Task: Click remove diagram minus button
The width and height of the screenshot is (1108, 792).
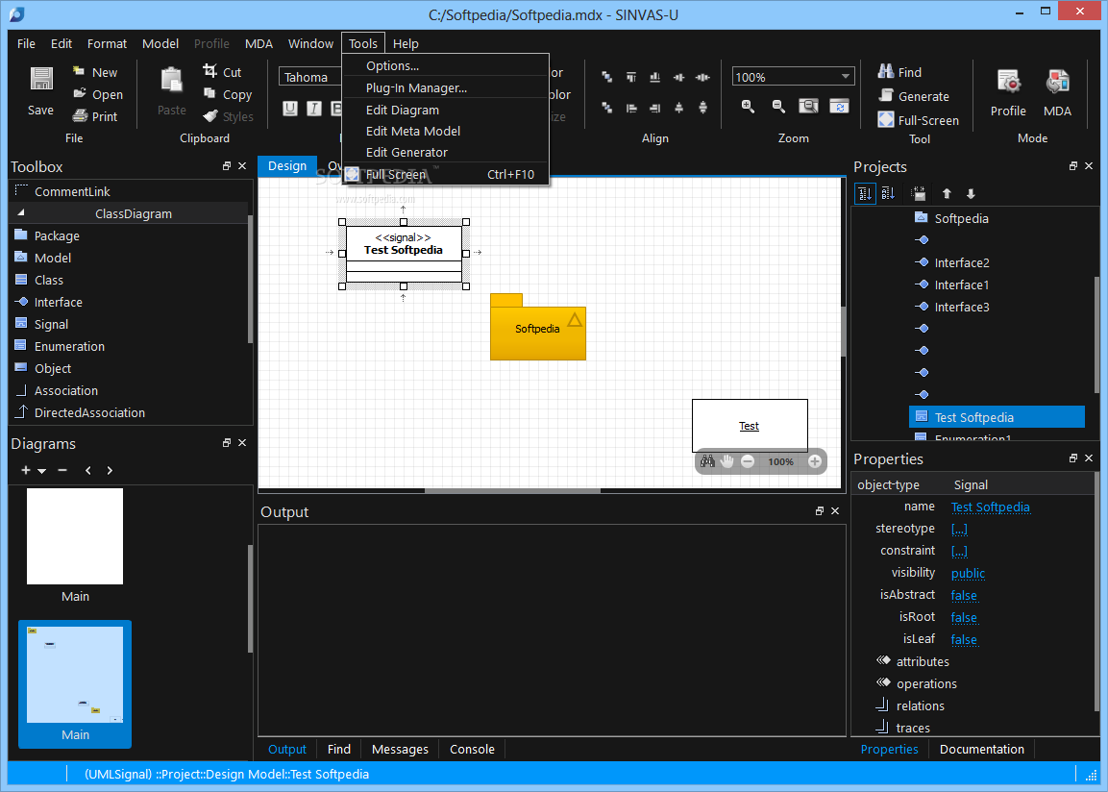Action: coord(62,470)
